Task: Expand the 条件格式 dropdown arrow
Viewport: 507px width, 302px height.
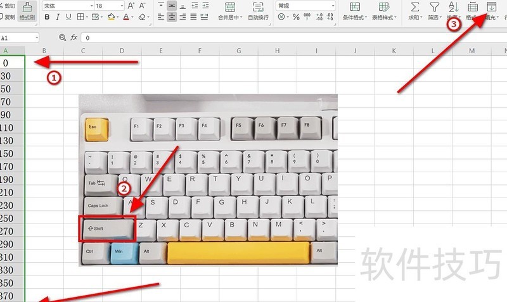Action: [x=366, y=18]
